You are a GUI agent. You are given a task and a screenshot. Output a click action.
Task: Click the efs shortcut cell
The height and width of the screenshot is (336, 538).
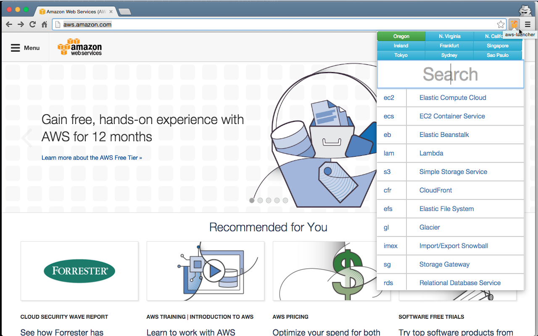[392, 209]
